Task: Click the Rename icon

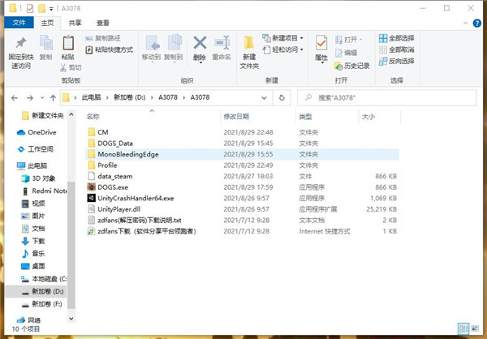Action: coord(222,42)
